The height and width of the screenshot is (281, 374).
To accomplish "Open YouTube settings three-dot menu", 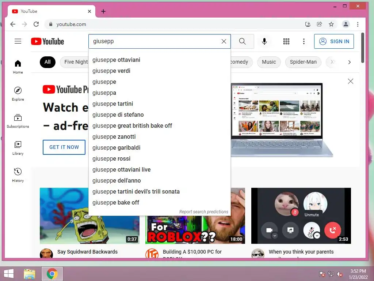I will (304, 41).
